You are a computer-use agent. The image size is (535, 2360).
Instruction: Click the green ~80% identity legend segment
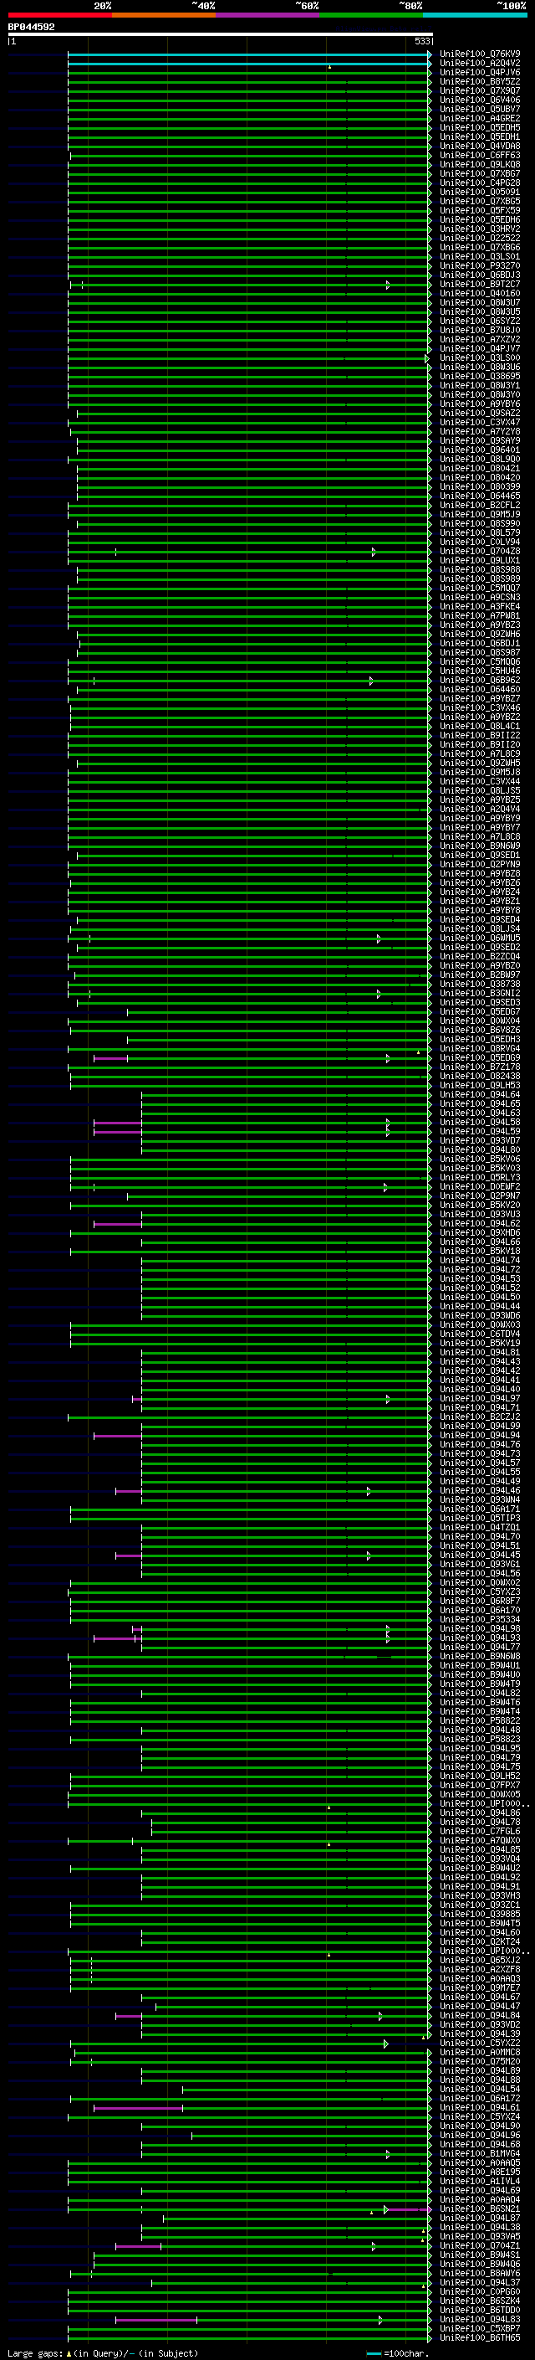tap(371, 15)
